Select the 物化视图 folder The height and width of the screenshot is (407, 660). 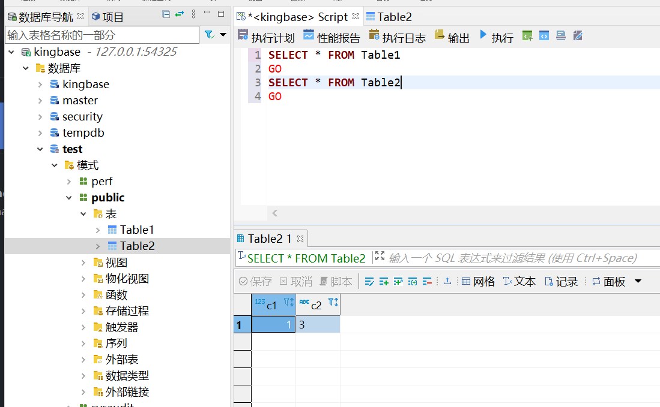click(127, 279)
